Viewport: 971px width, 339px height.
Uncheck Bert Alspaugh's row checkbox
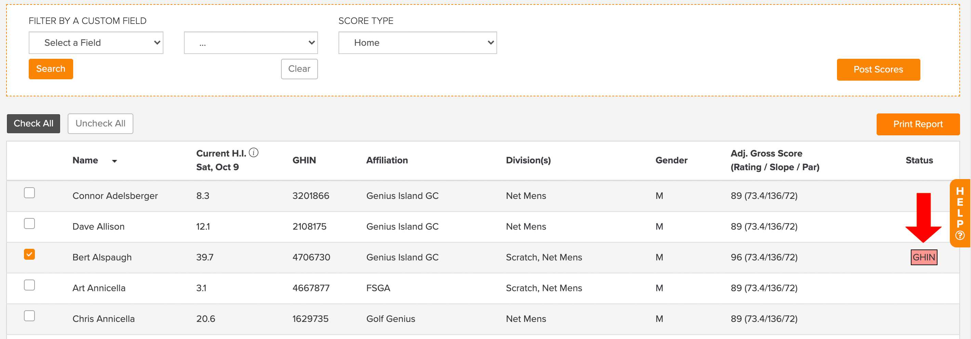tap(29, 254)
